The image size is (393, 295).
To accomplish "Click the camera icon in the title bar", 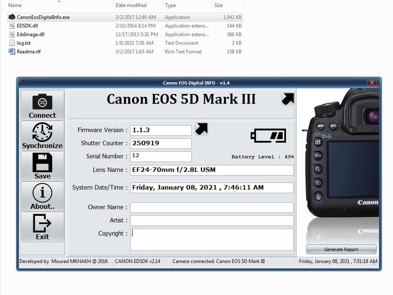I will tap(22, 83).
